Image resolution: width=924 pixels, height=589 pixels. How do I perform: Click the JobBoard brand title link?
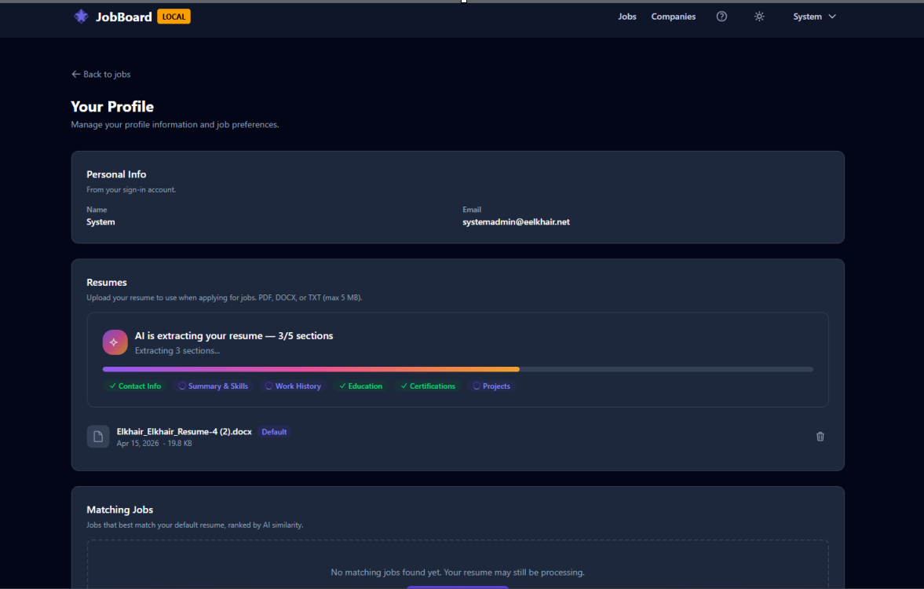123,16
